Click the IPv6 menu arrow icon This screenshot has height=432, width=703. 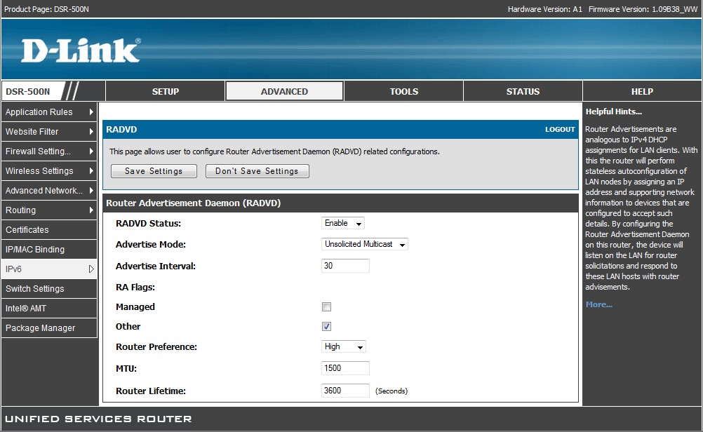click(91, 269)
